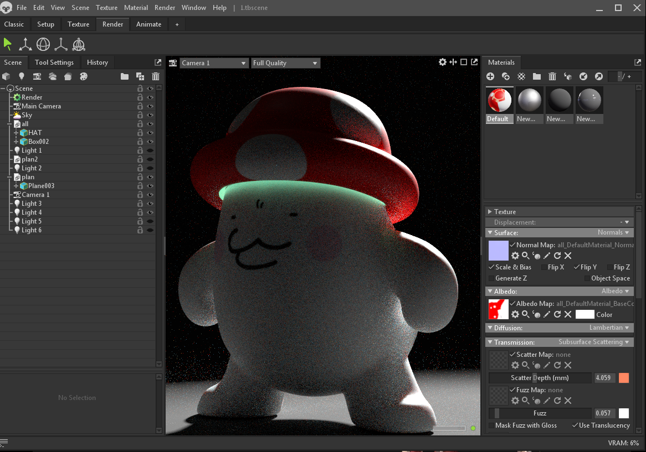Screen dimensions: 646x452
Task: Add a new camera object
Action: [37, 76]
